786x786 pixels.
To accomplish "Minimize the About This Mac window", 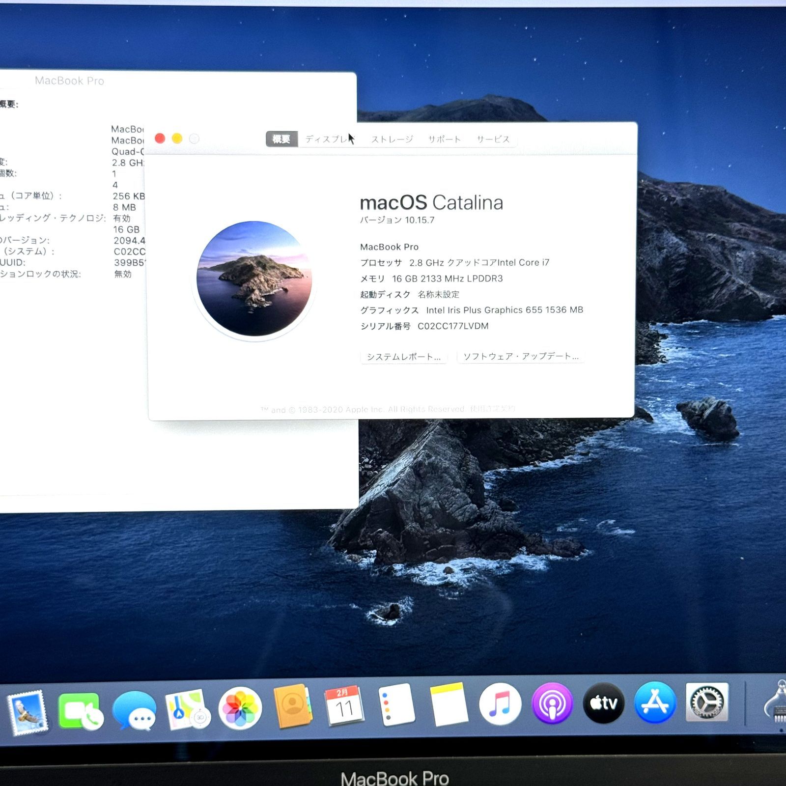I will (177, 139).
